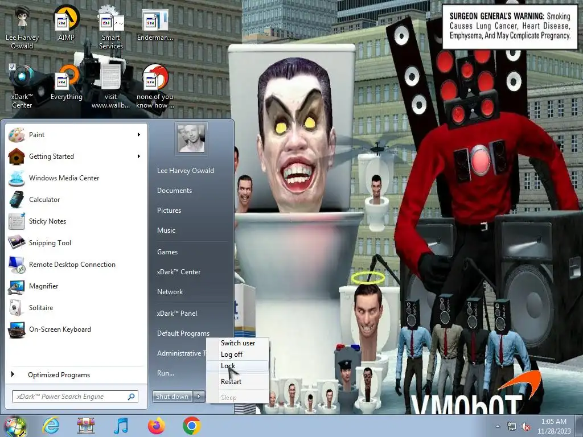Open Games from the Start menu
The height and width of the screenshot is (437, 583).
pos(167,252)
